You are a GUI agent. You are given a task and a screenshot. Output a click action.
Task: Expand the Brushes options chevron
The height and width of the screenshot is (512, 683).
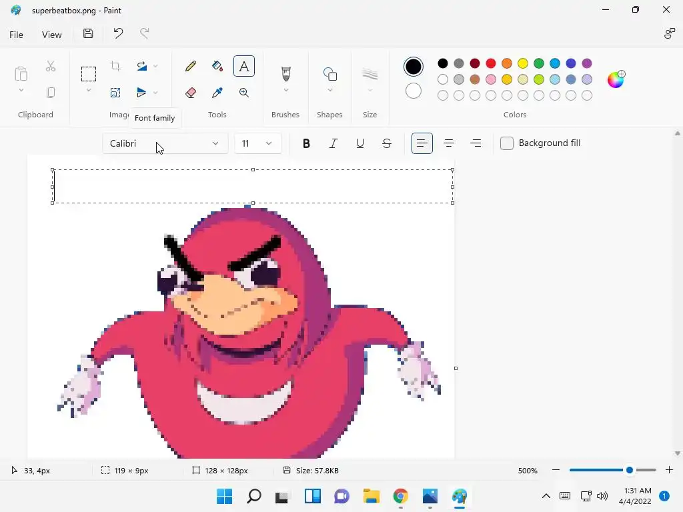tap(285, 90)
